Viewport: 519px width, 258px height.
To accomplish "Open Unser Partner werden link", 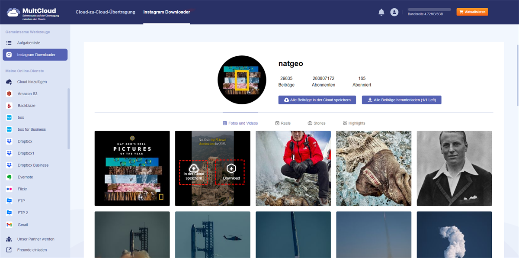I will (x=35, y=239).
